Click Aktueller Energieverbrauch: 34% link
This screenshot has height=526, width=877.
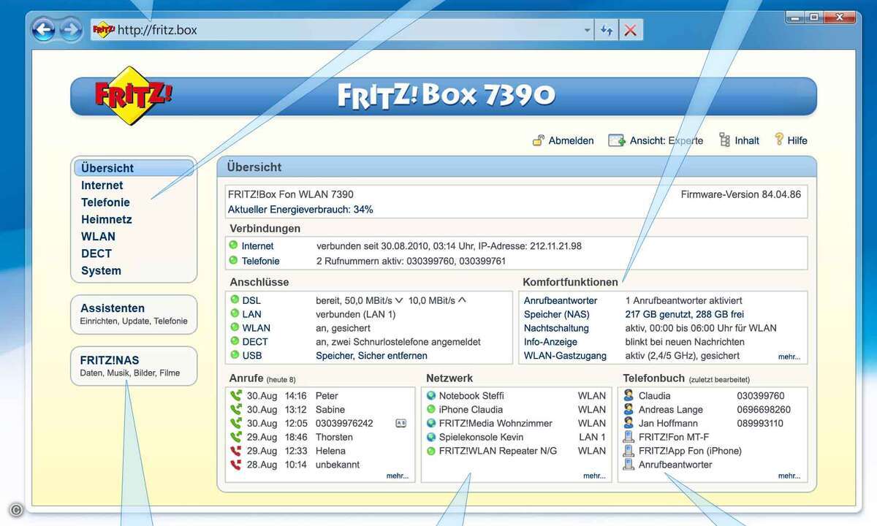tap(300, 210)
